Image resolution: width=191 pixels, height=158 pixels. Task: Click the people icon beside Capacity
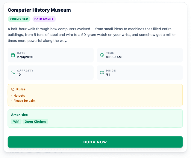click(x=13, y=72)
